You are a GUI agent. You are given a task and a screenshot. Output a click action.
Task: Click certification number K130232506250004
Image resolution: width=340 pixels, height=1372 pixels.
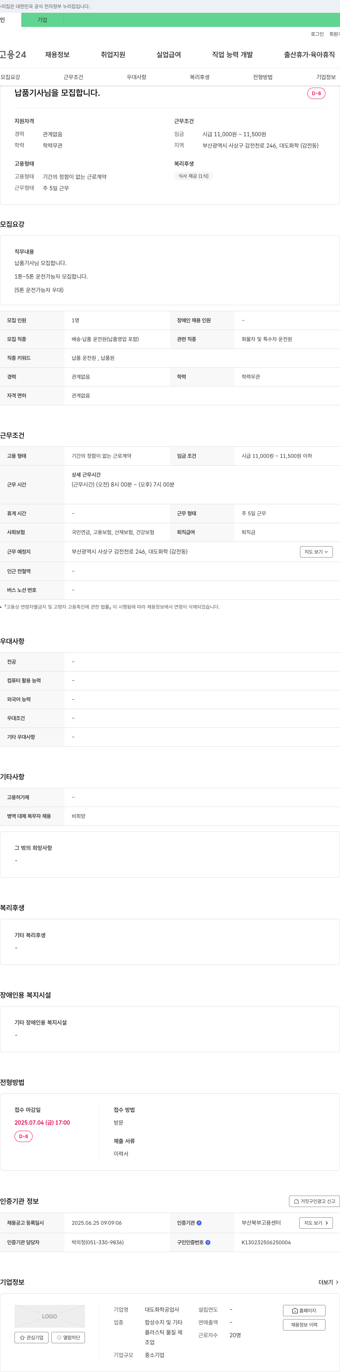coord(266,1242)
